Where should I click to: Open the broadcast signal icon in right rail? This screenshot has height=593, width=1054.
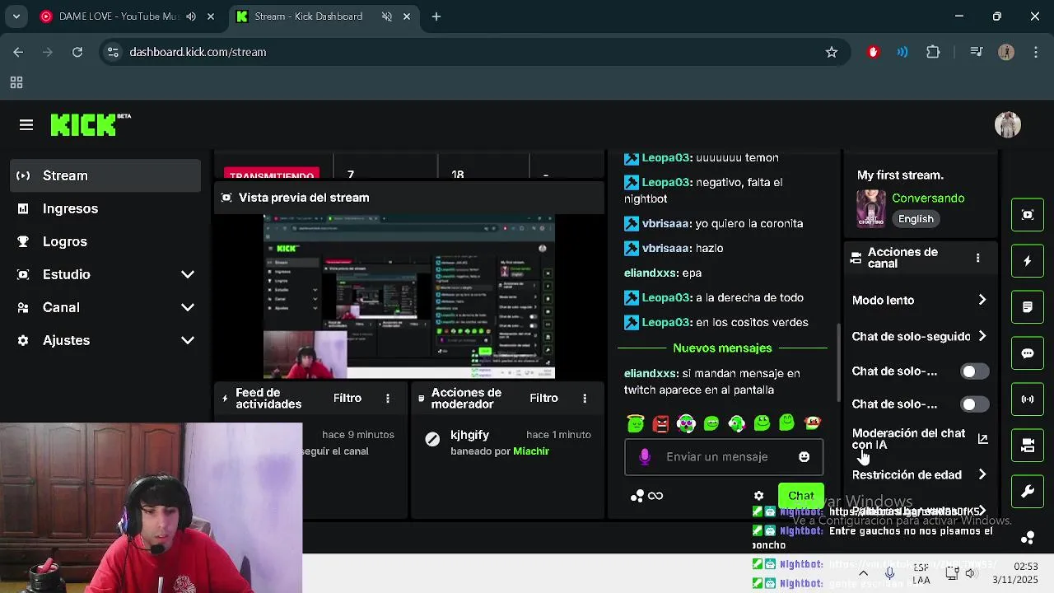tap(1028, 399)
